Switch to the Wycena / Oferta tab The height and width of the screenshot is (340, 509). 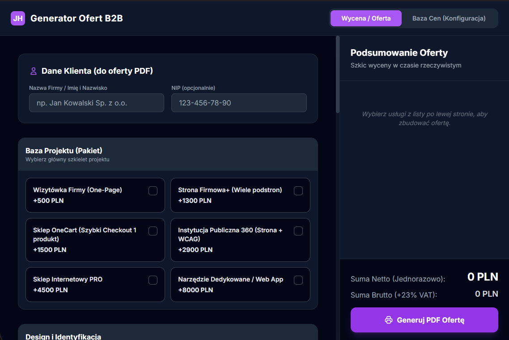tap(366, 18)
